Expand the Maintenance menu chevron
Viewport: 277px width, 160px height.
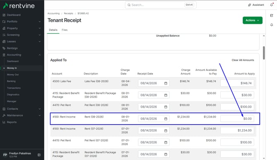(40, 115)
